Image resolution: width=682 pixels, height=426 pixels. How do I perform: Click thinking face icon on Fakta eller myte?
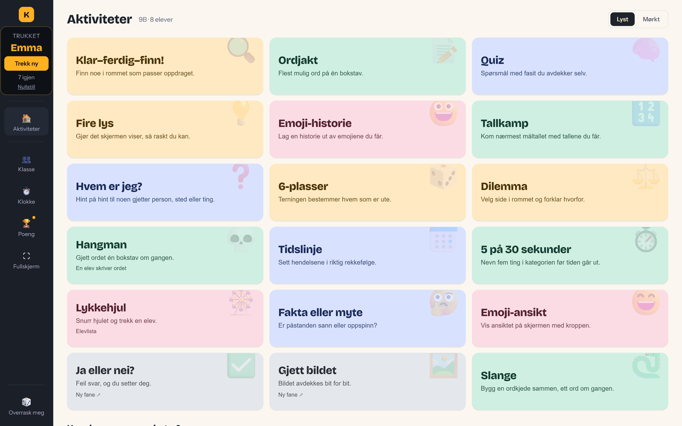[444, 302]
